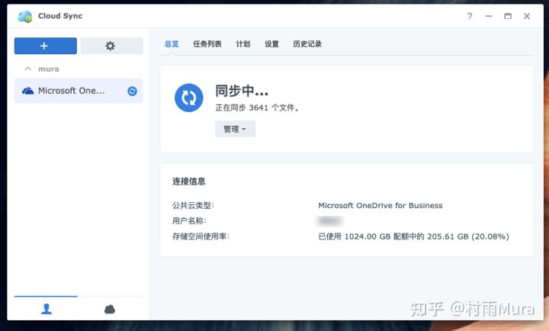This screenshot has height=331, width=549.
Task: Click the OneDrive cloud icon in sidebar
Action: coord(28,91)
